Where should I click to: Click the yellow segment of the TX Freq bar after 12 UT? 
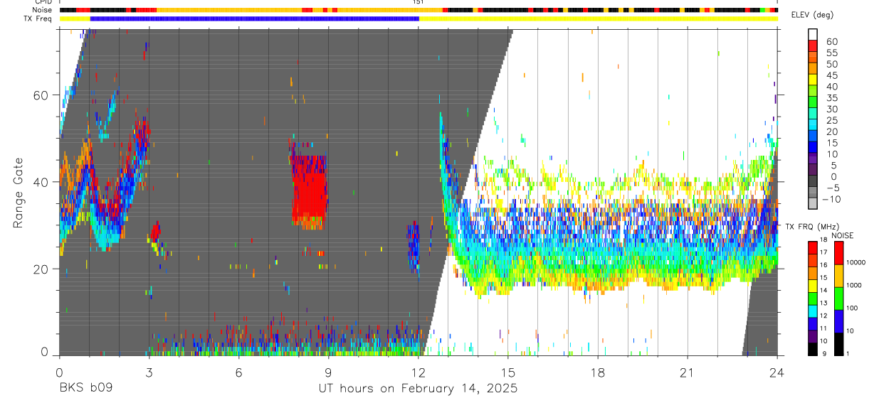[x=598, y=18]
